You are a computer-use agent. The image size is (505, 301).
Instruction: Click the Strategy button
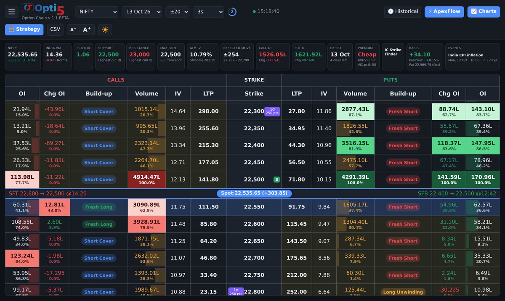click(x=24, y=29)
